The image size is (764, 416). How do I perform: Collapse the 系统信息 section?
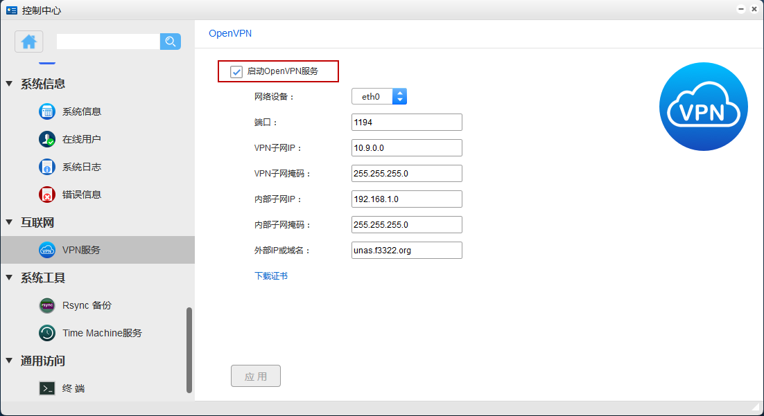click(x=9, y=84)
